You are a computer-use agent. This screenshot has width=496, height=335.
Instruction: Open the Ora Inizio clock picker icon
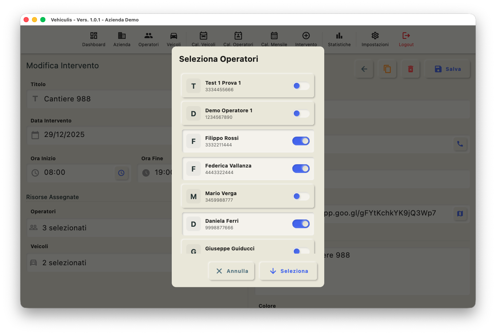click(121, 173)
